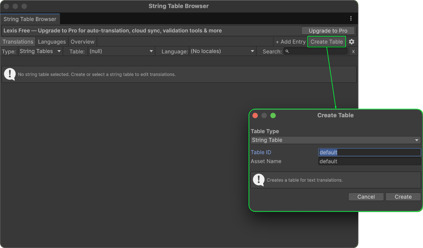Add a new entry with + Add Entry
The height and width of the screenshot is (248, 423).
click(x=290, y=42)
